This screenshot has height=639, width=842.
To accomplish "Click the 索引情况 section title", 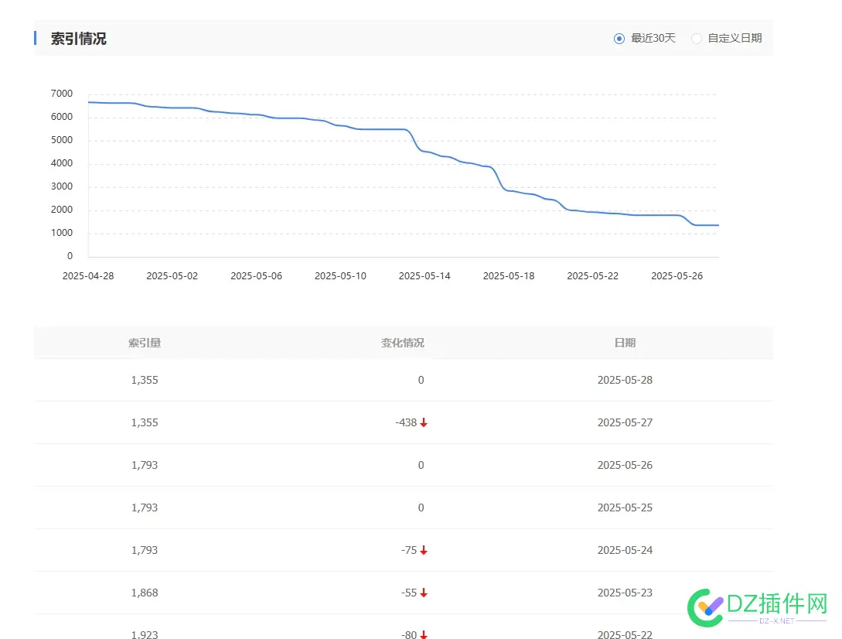I will (x=79, y=39).
